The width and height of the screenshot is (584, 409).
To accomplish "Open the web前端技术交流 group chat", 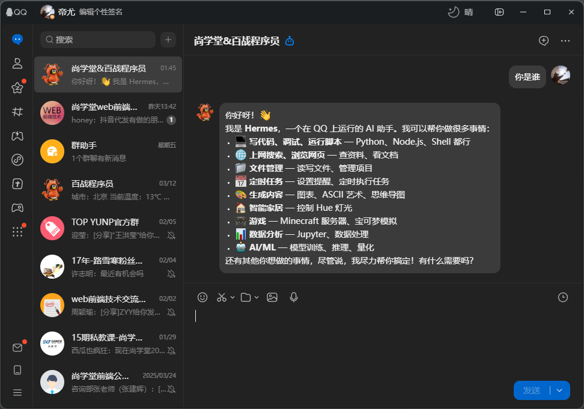I will [x=108, y=305].
